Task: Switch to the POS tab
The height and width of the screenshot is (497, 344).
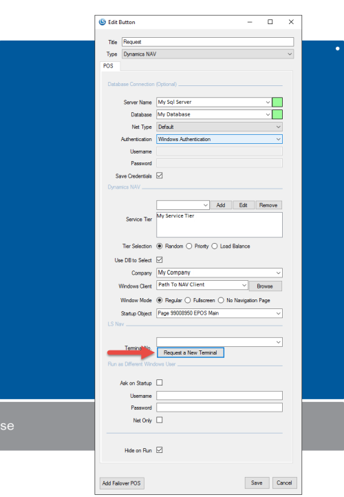Action: tap(109, 66)
